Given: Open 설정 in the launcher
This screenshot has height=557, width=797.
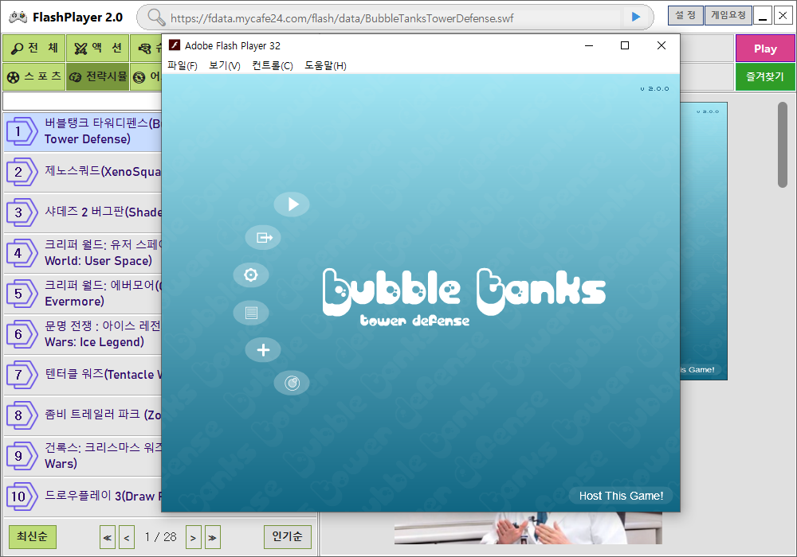Looking at the screenshot, I should [685, 16].
